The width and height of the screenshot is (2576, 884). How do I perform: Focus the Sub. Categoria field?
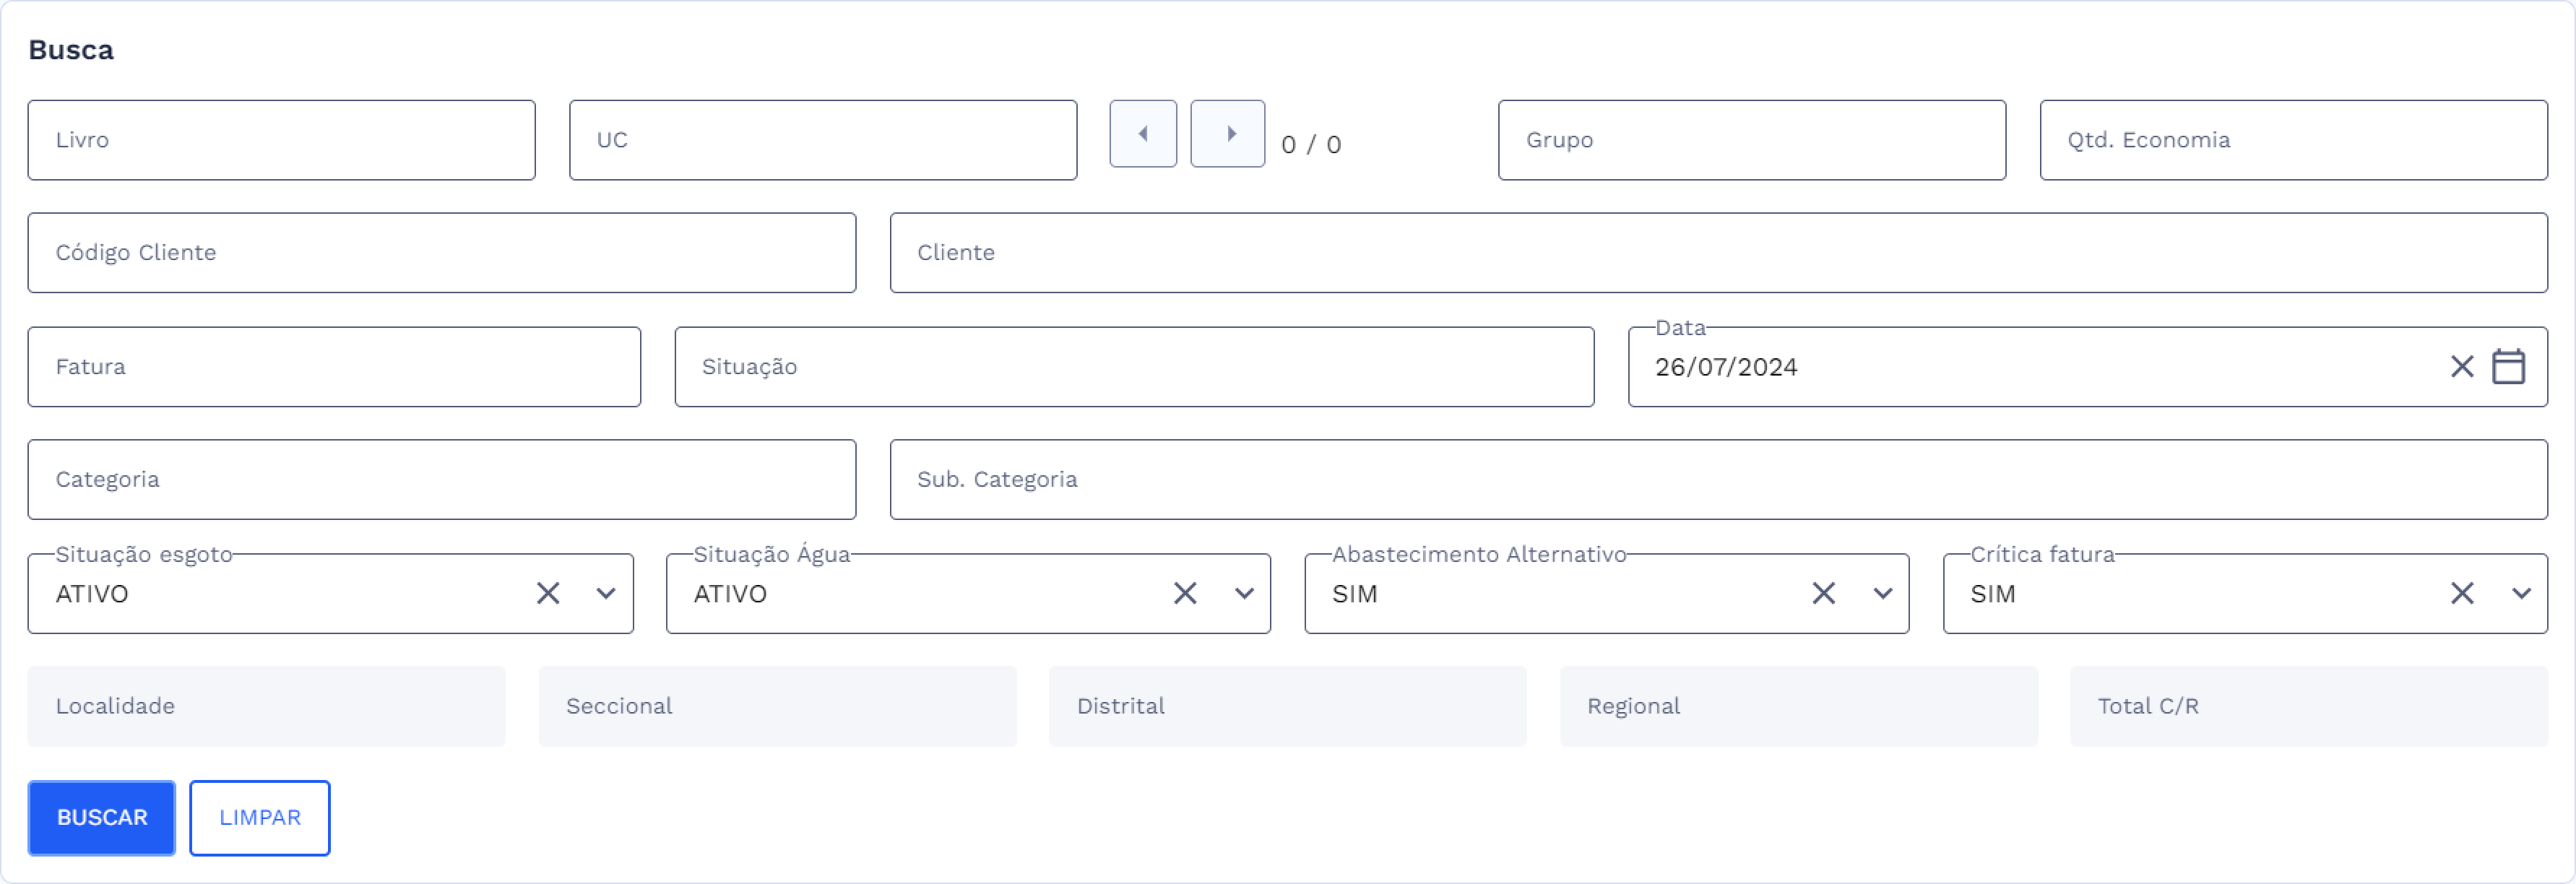point(1718,480)
